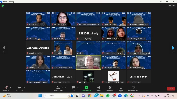Open Whiteboards

[x=133, y=89]
